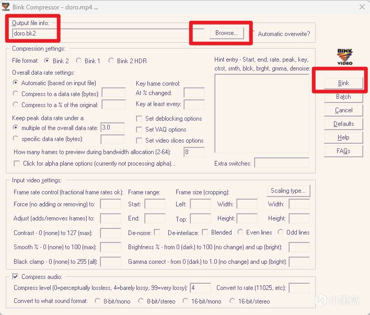
Task: Click the cropping Top input field
Action: point(201,218)
